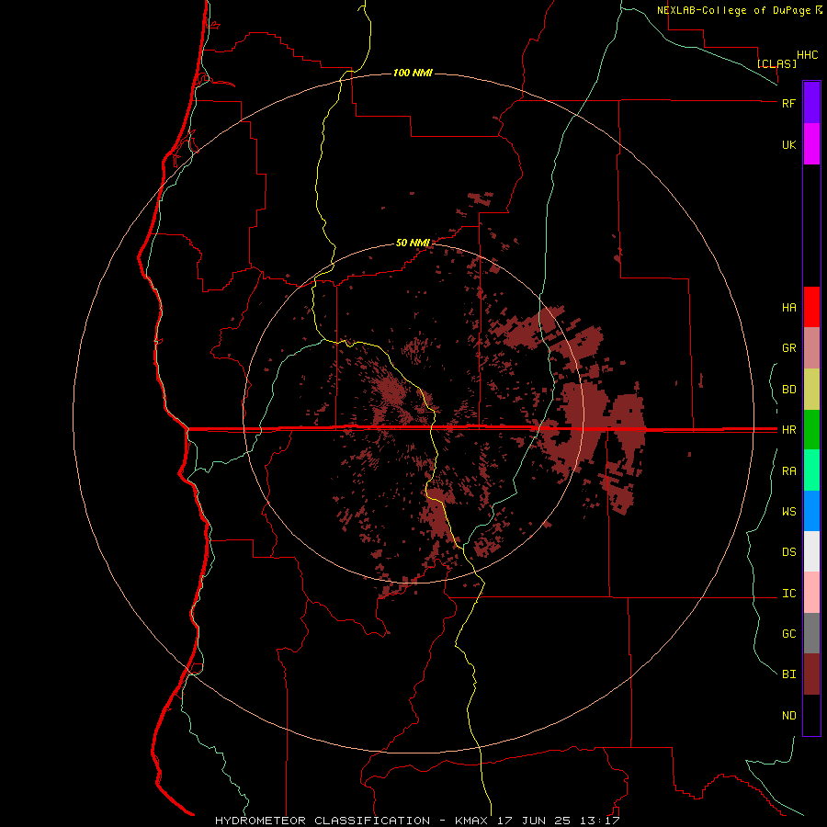
Task: Click the DS white legend swatch
Action: click(811, 551)
